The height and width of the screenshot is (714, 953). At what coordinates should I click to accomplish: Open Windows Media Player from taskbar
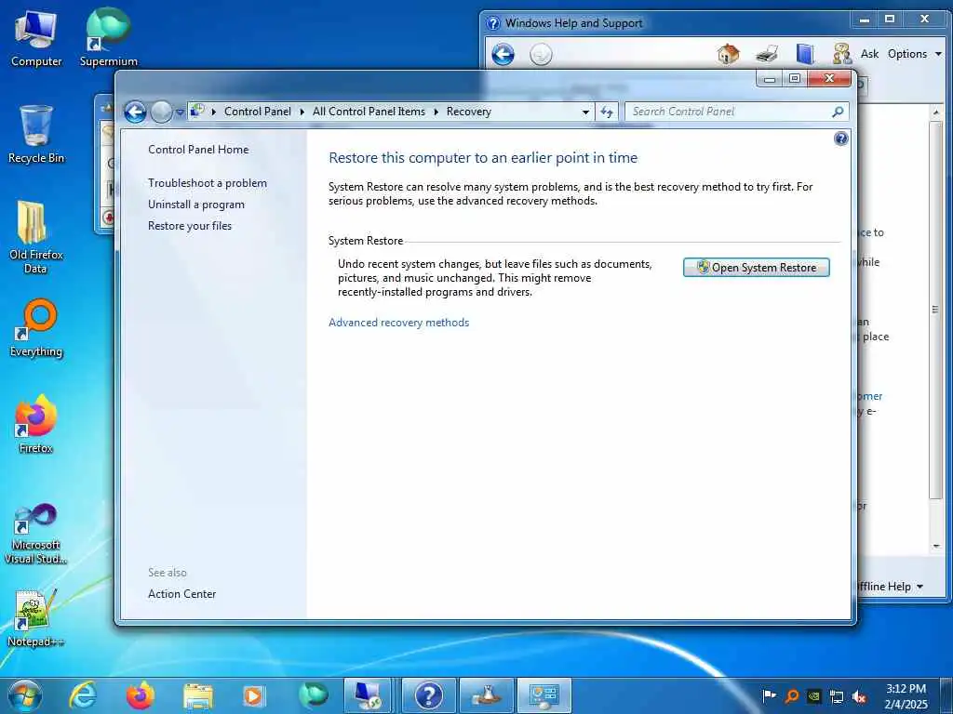pyautogui.click(x=253, y=695)
